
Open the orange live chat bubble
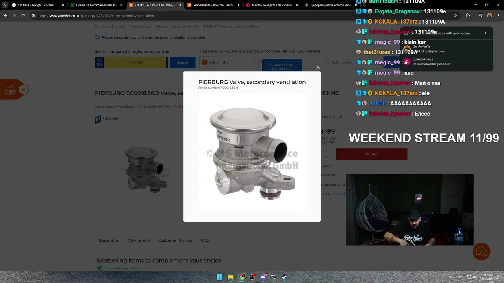pos(481,252)
